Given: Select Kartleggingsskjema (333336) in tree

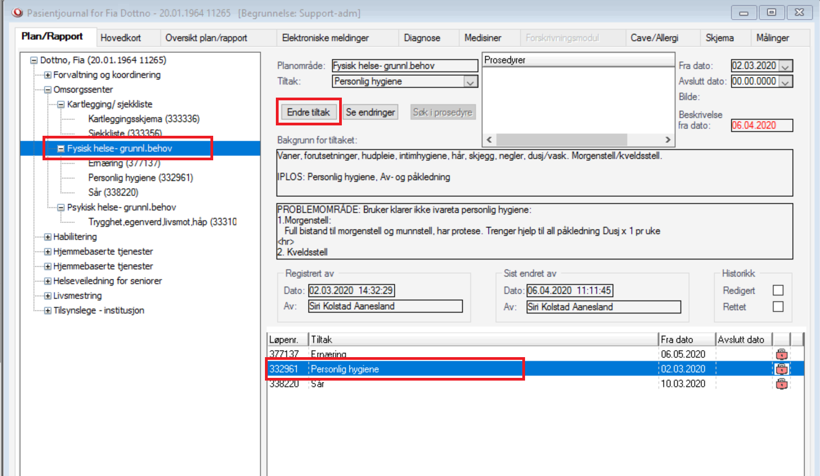Looking at the screenshot, I should [x=144, y=119].
